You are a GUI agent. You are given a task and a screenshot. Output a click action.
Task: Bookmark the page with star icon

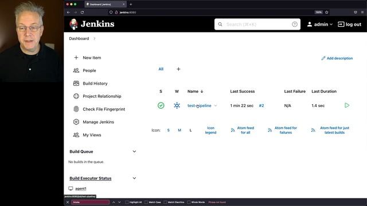pos(326,12)
